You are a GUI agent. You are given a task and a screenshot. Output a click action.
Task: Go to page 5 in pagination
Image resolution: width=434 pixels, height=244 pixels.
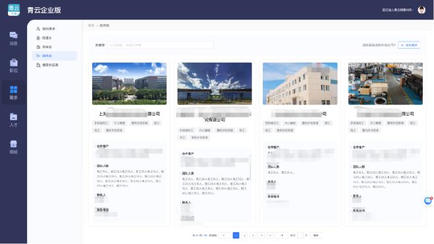point(270,235)
